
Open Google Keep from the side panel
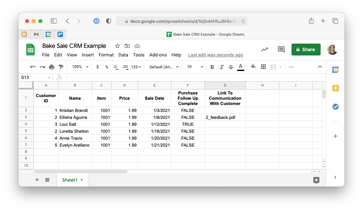tap(336, 88)
